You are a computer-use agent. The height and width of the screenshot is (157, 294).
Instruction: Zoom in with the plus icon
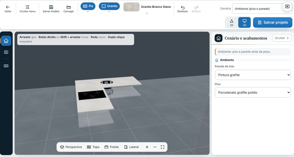147,147
